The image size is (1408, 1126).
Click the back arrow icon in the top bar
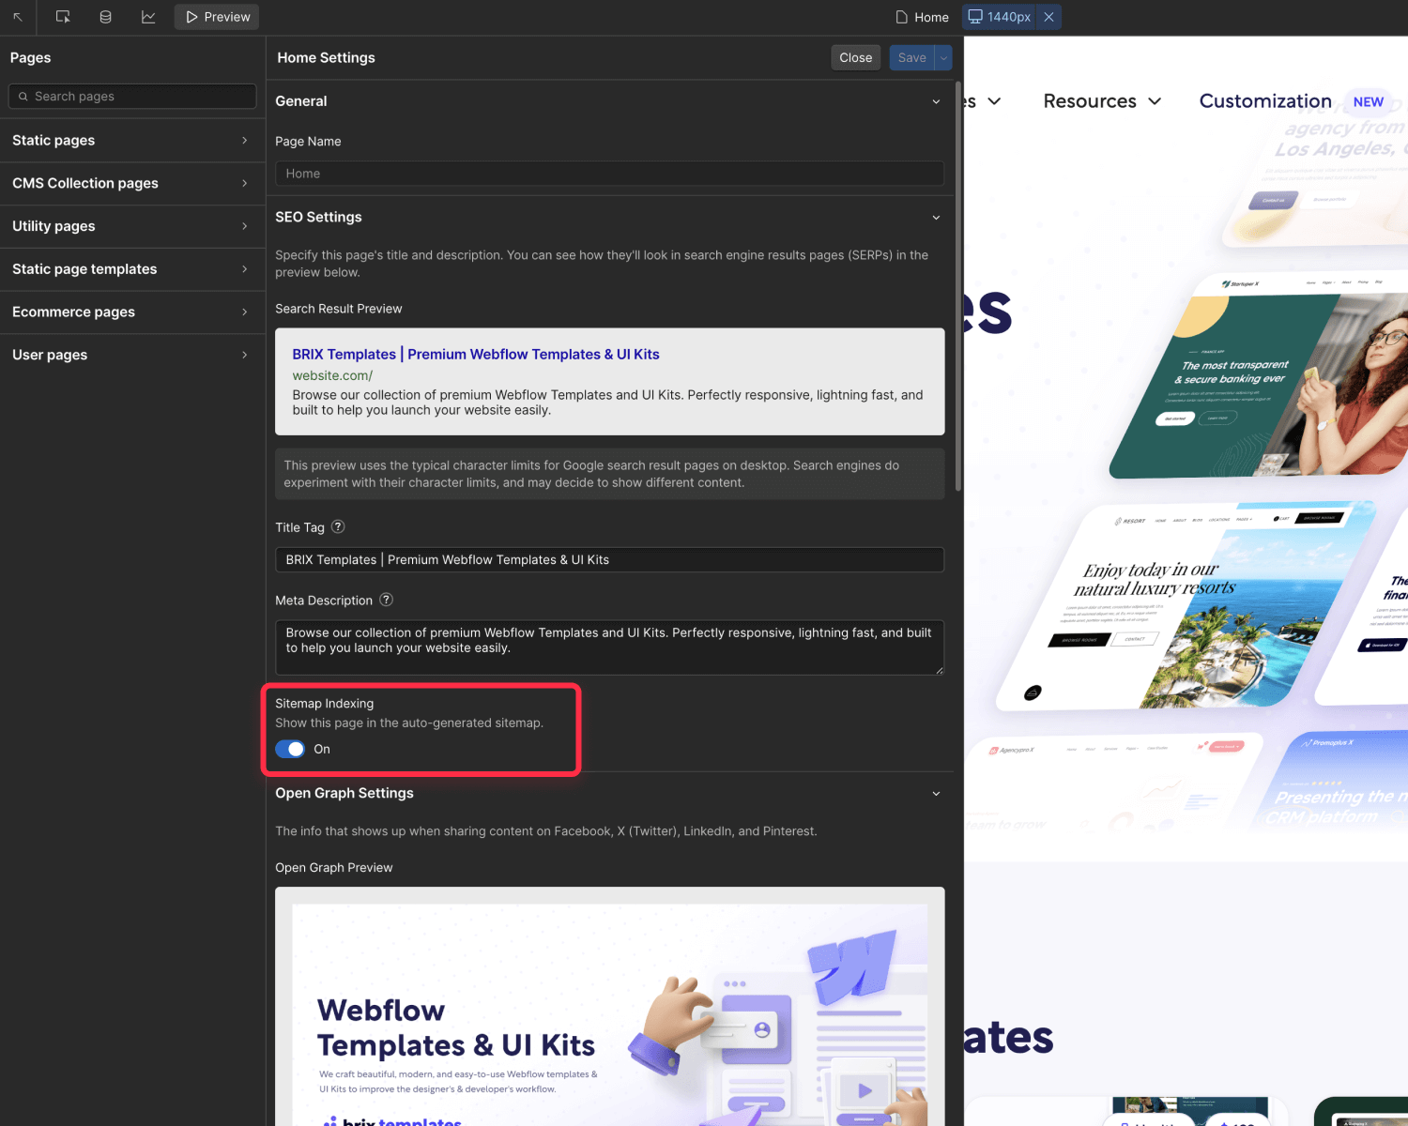click(18, 17)
